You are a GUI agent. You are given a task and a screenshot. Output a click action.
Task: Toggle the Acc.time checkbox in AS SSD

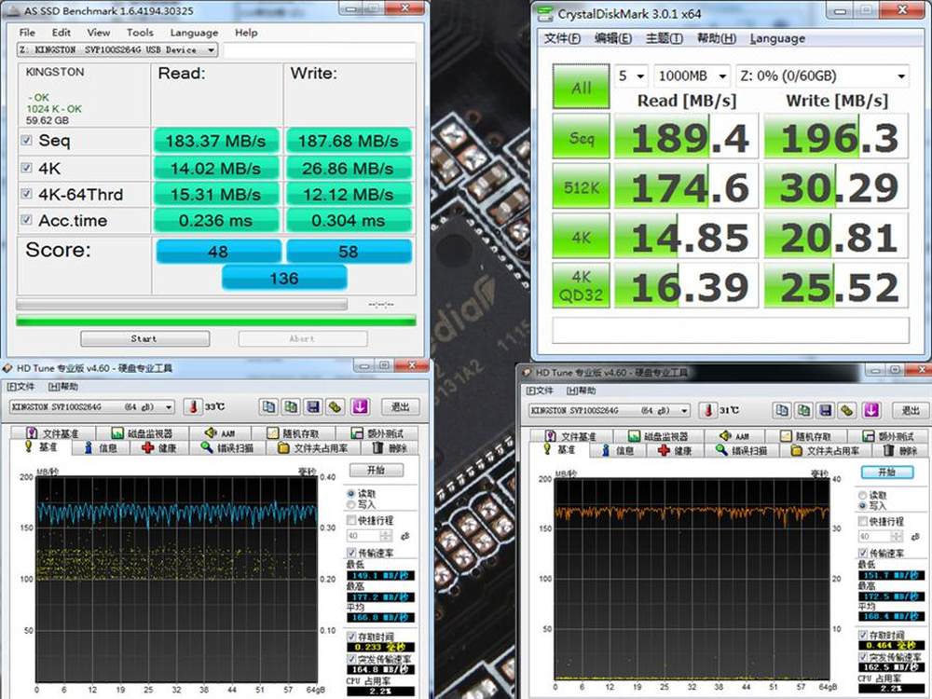26,220
